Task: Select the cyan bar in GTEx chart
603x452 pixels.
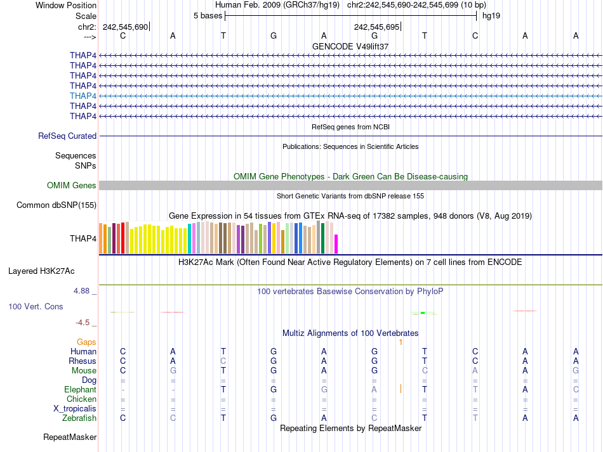Action: pyautogui.click(x=190, y=238)
